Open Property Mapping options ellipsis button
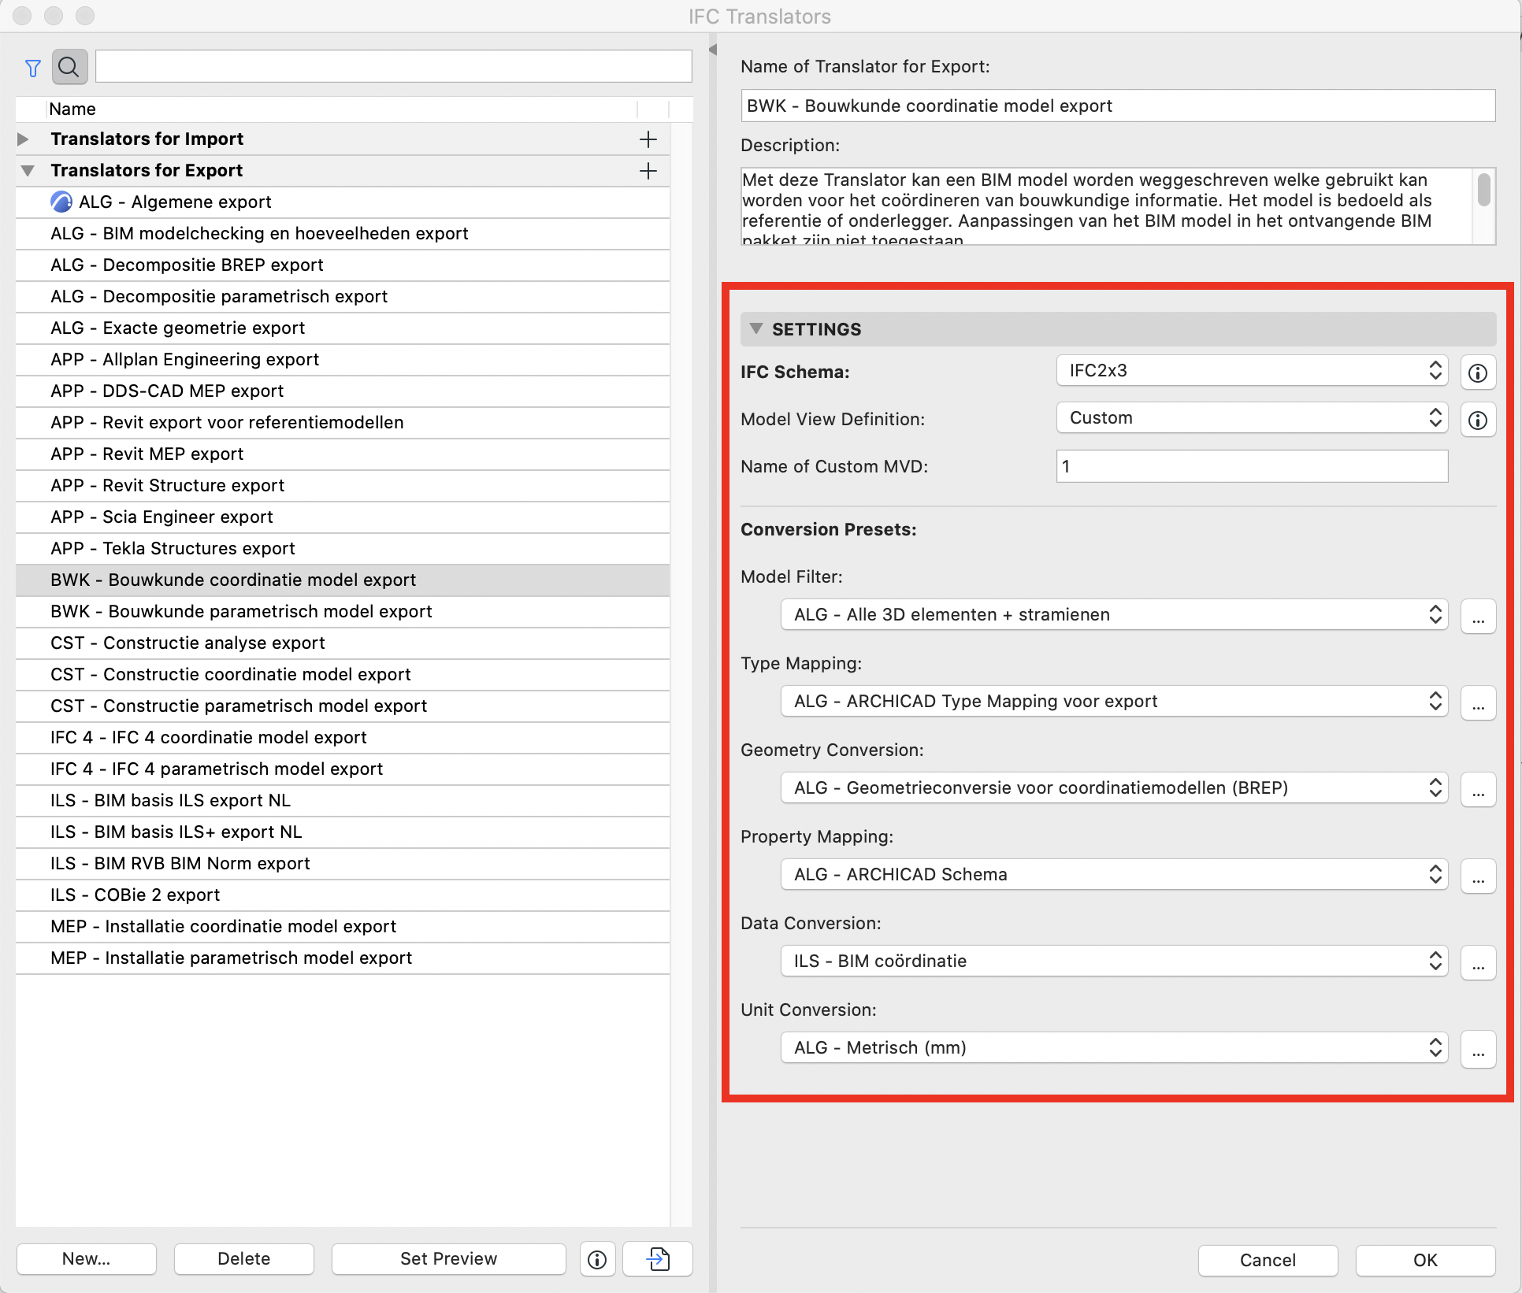The height and width of the screenshot is (1293, 1522). tap(1478, 876)
